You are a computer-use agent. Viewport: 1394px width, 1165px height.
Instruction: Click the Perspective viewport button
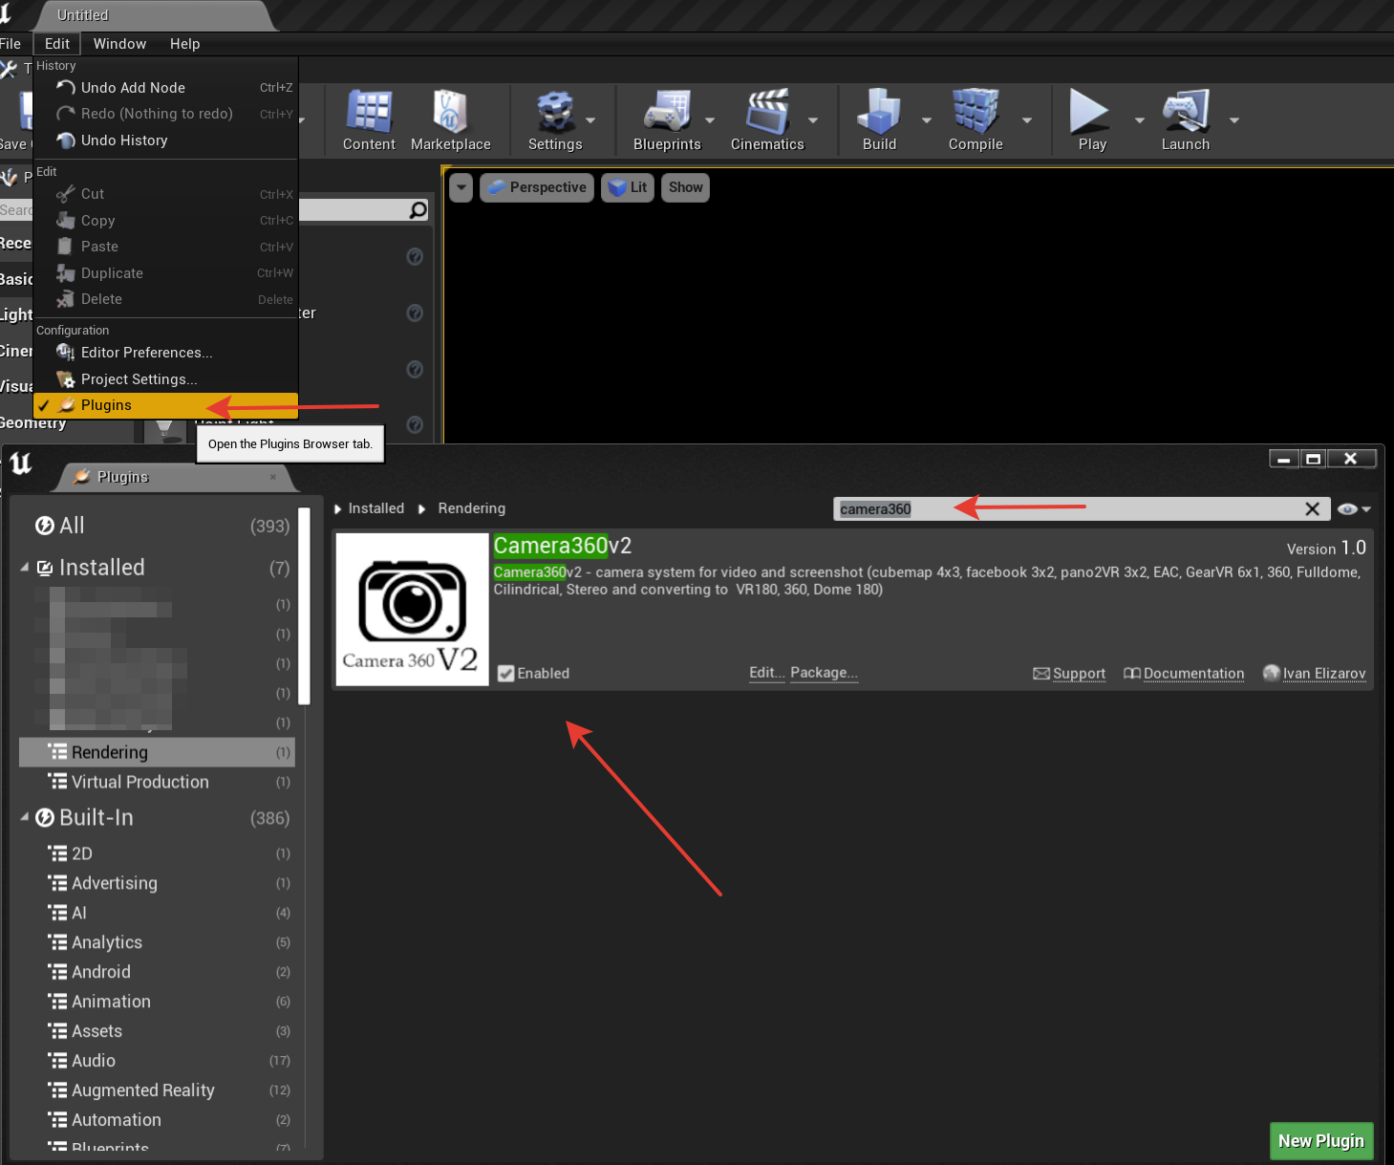click(537, 187)
